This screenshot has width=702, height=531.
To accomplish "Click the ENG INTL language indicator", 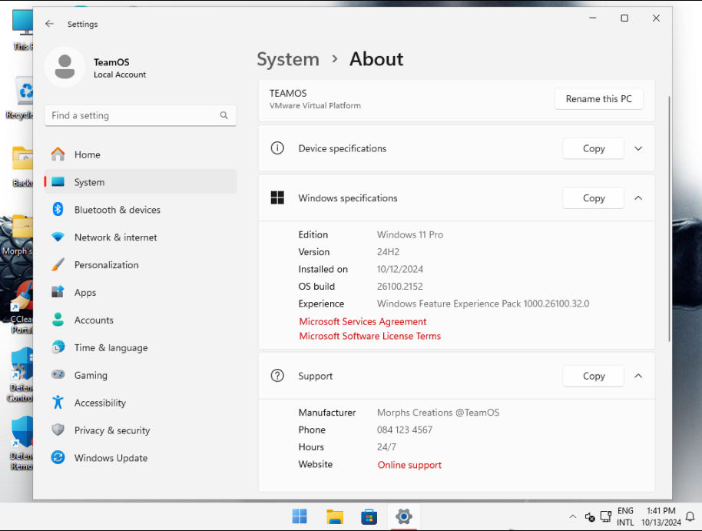I will pyautogui.click(x=625, y=516).
